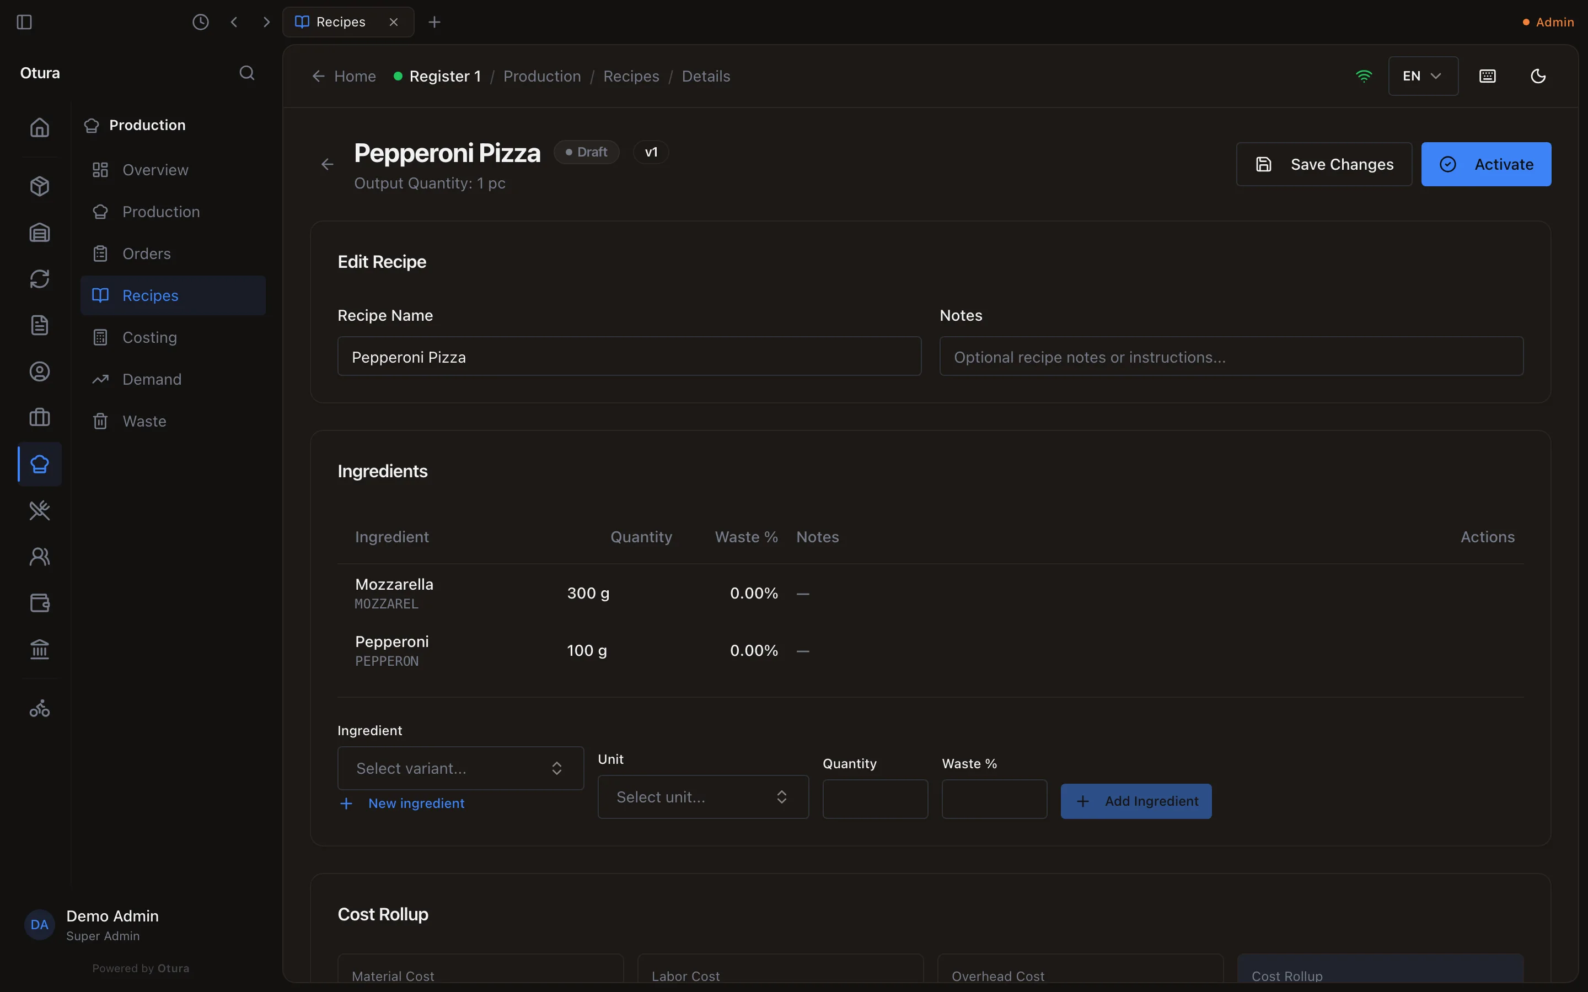Image resolution: width=1588 pixels, height=992 pixels.
Task: Go back with the left chevron
Action: [234, 22]
